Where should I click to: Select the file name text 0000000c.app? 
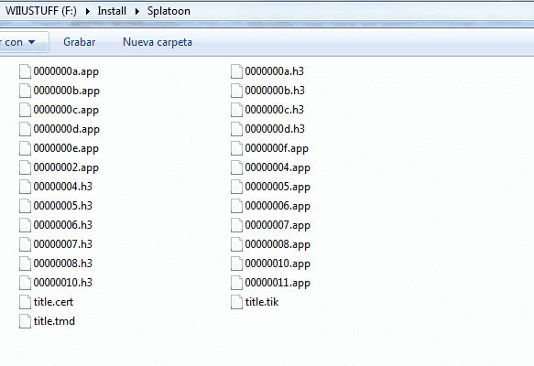tap(66, 110)
